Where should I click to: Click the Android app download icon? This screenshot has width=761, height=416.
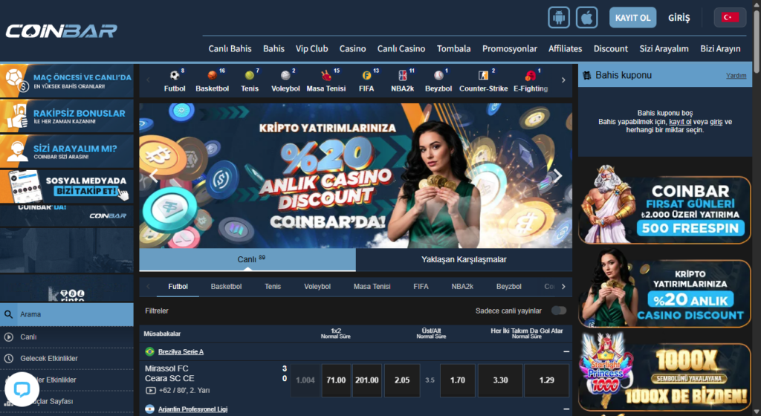click(x=559, y=17)
